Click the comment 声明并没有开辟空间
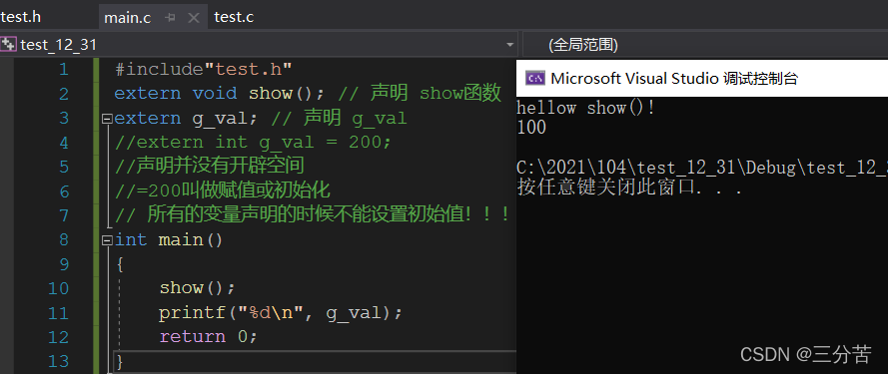888x374 pixels. pyautogui.click(x=210, y=167)
